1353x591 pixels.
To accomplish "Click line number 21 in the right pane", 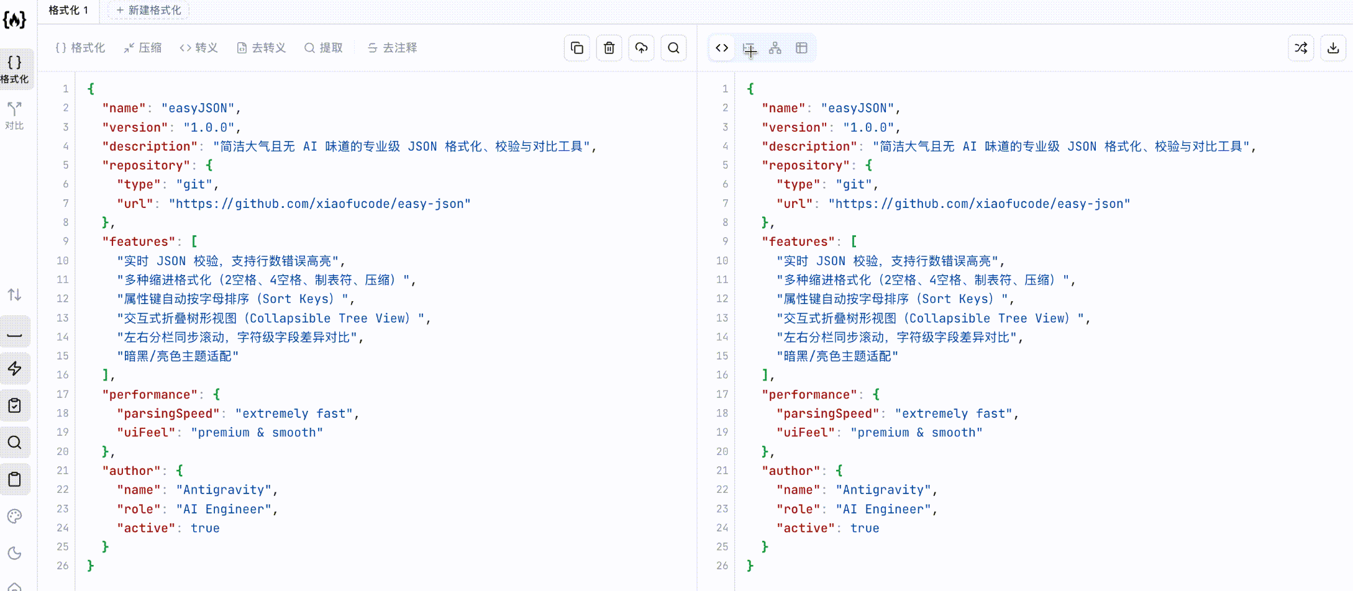I will (x=722, y=471).
